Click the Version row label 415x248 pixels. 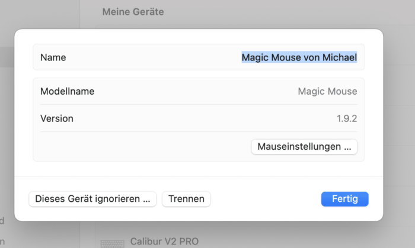click(57, 118)
